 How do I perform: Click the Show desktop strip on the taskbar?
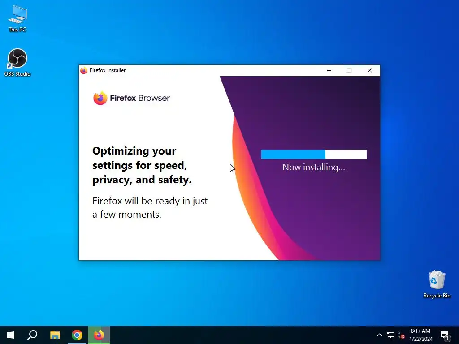click(458, 335)
